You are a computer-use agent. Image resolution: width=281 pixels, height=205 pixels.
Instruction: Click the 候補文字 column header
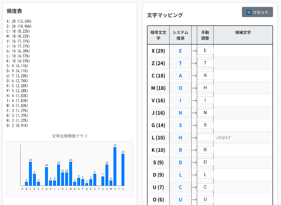[x=243, y=33]
